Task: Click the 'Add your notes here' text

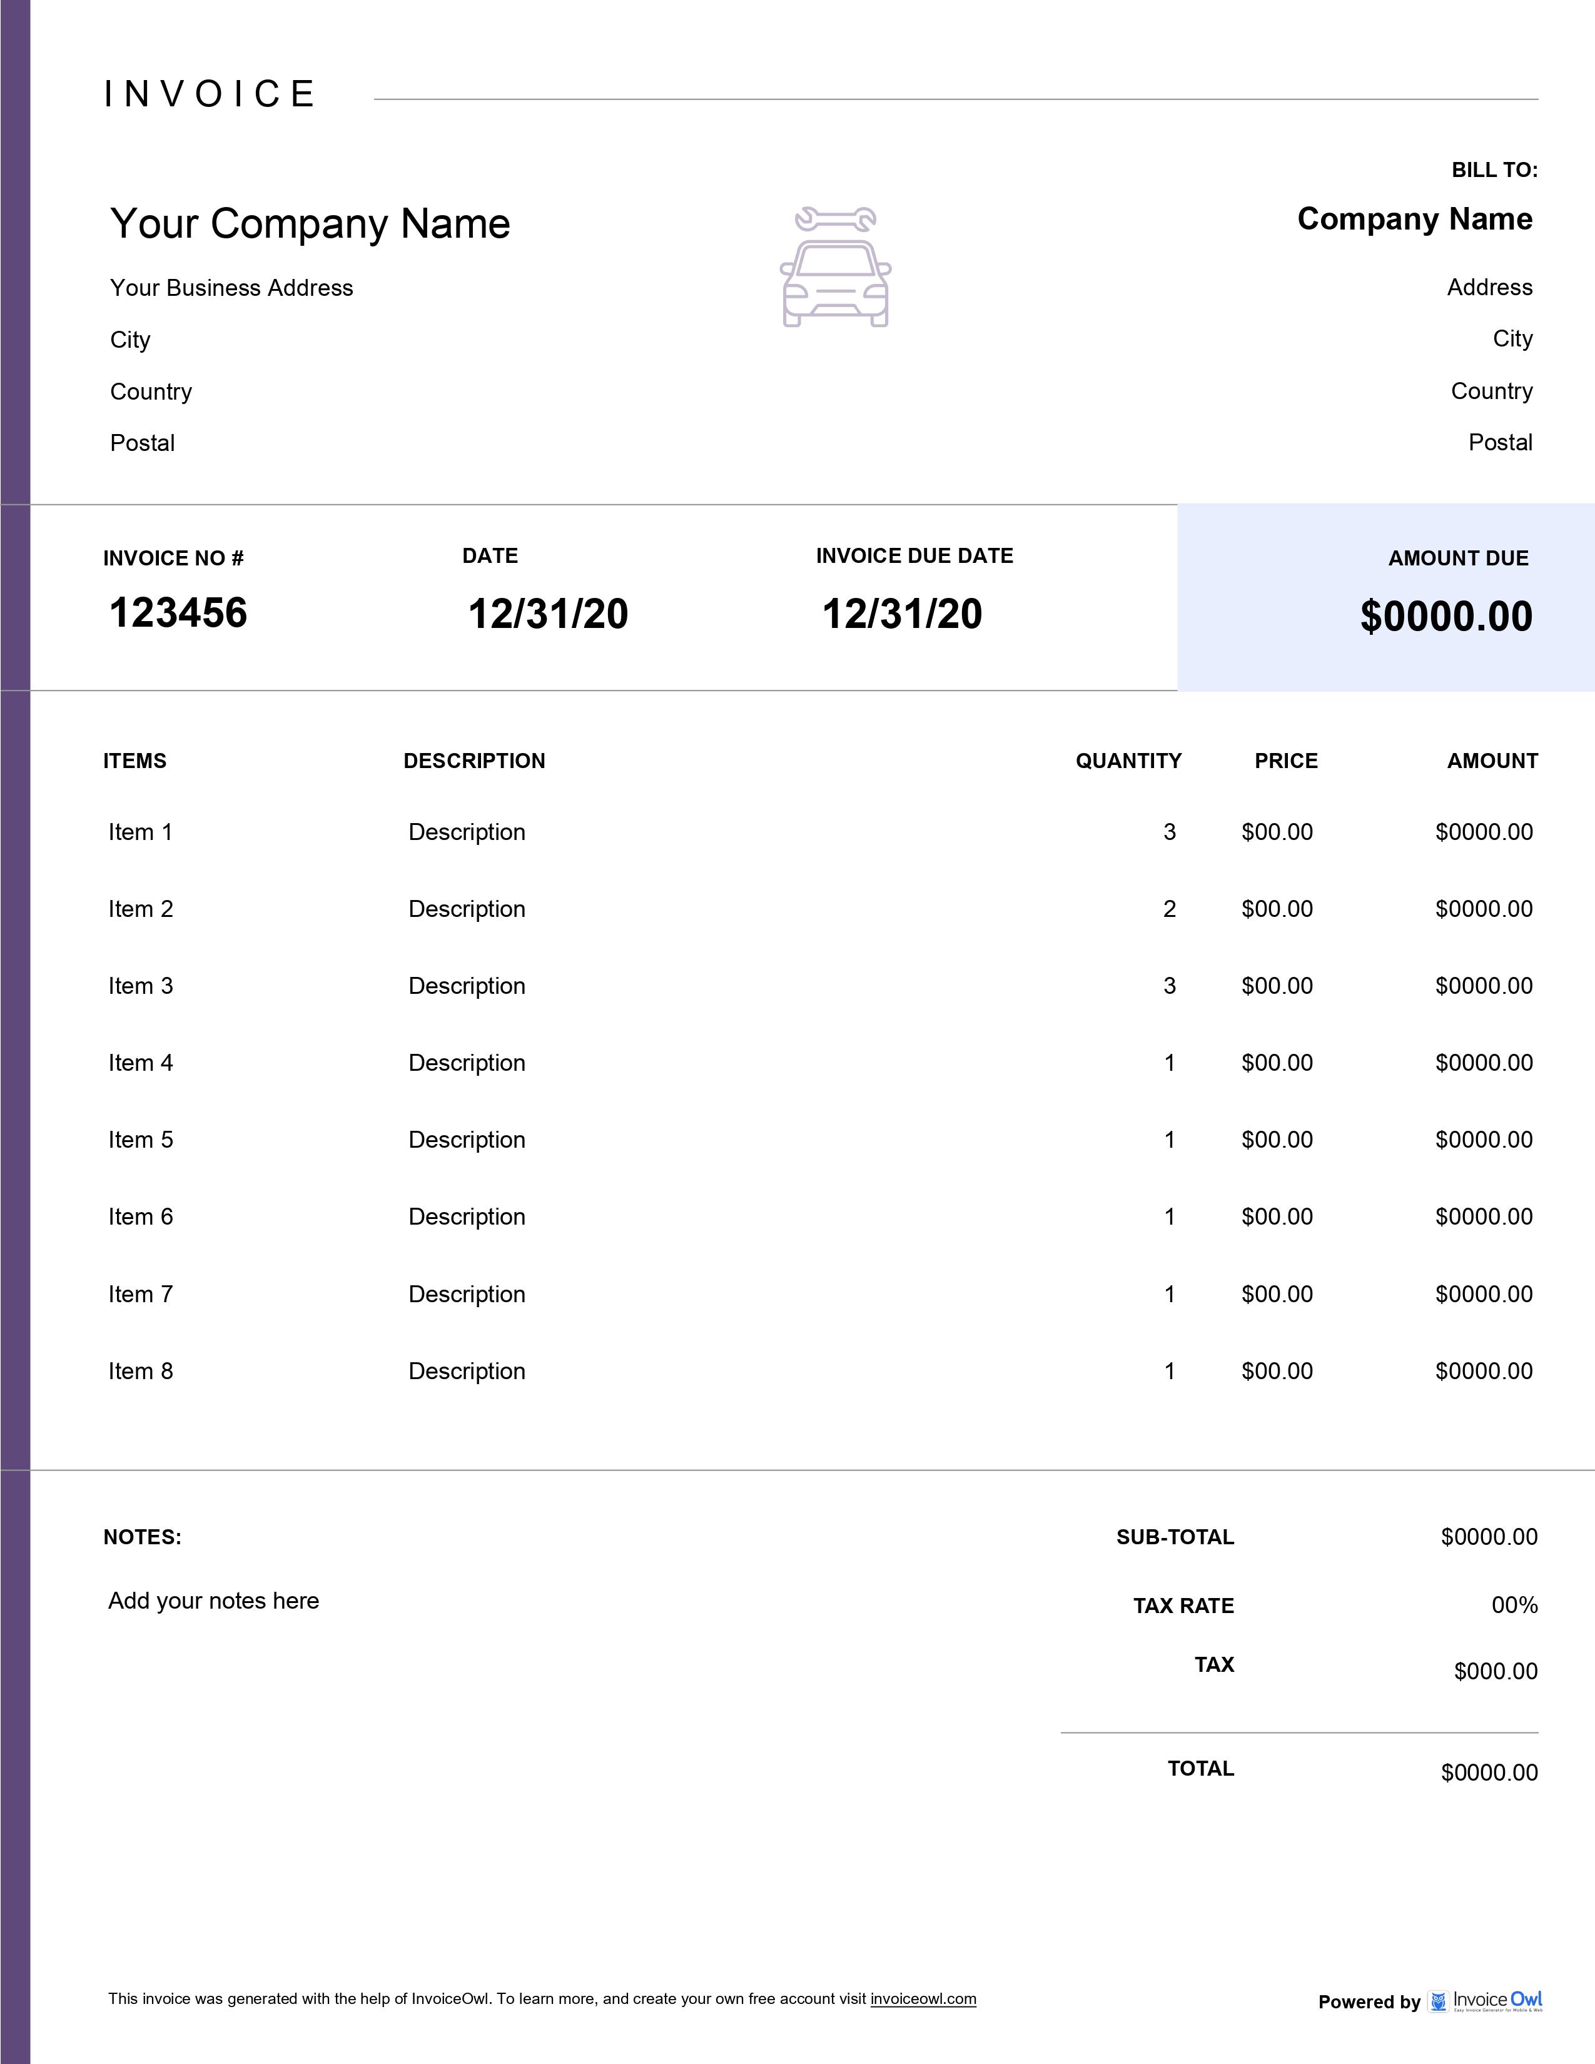Action: pyautogui.click(x=215, y=1600)
